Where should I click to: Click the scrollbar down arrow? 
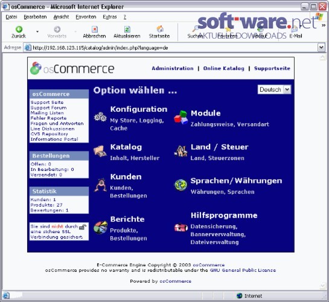[x=323, y=286]
